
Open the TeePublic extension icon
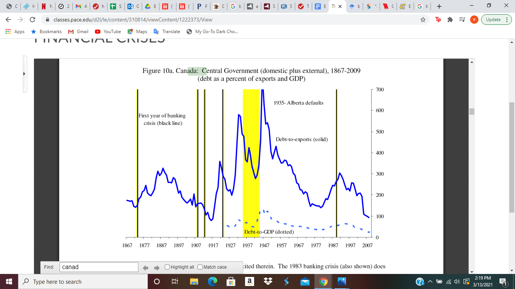[x=437, y=19]
